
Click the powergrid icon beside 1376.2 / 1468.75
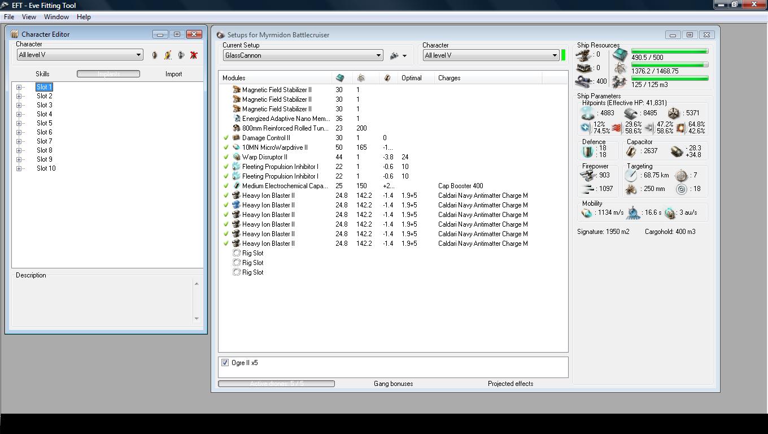(x=620, y=68)
